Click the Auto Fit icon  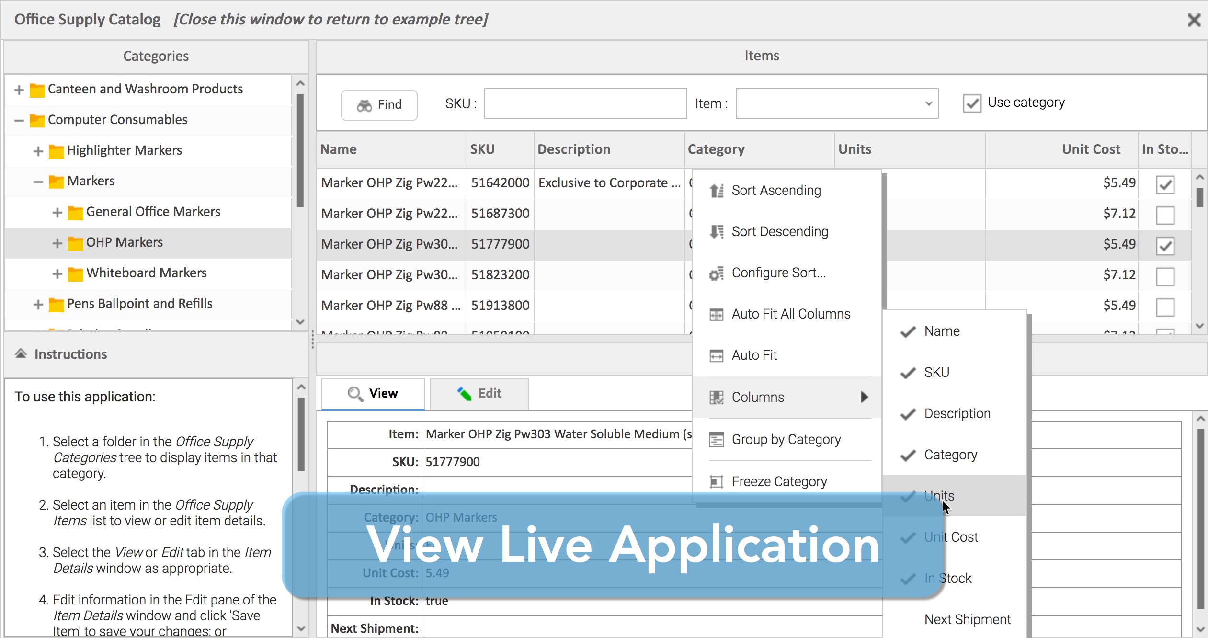[717, 355]
